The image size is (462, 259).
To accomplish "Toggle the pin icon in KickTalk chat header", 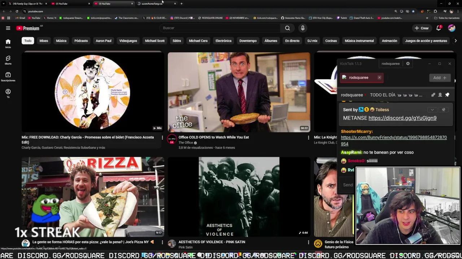I will pos(447,95).
